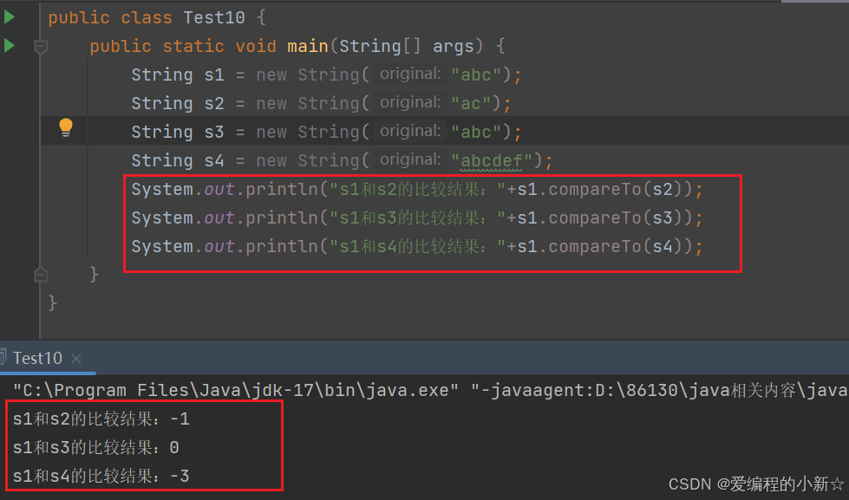Place cursor on main method name

pos(308,46)
